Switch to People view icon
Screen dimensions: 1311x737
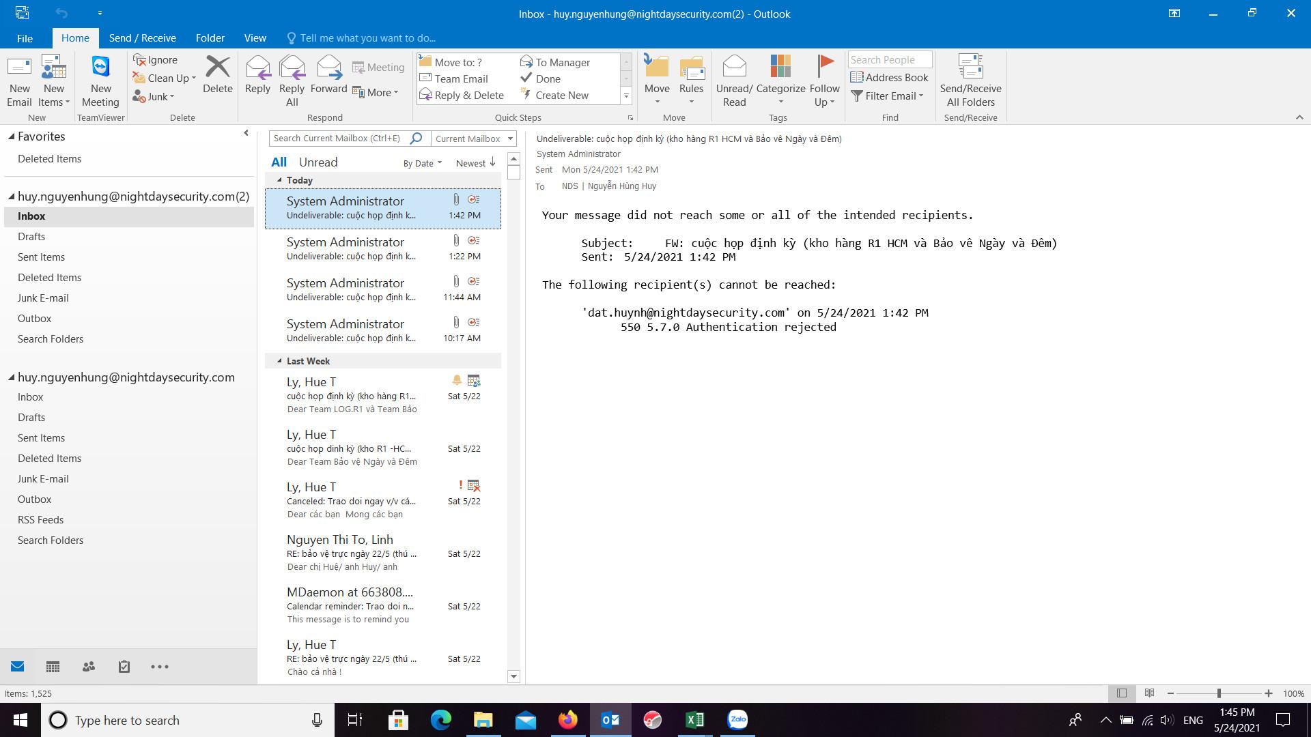tap(88, 667)
